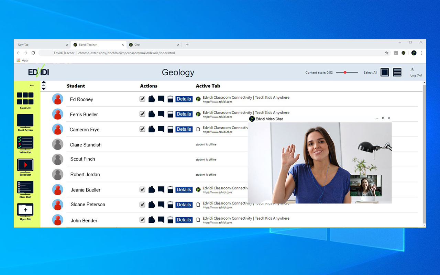Open Details for Sloane Peterson
440x275 pixels.
(x=184, y=205)
